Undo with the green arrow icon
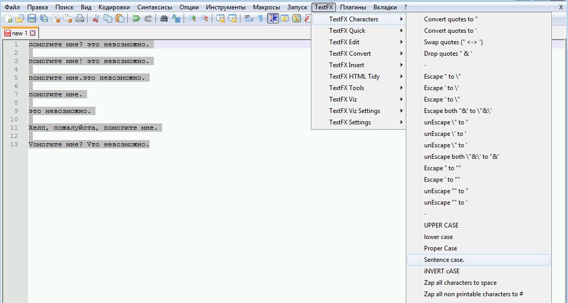This screenshot has width=568, height=303. pos(136,18)
